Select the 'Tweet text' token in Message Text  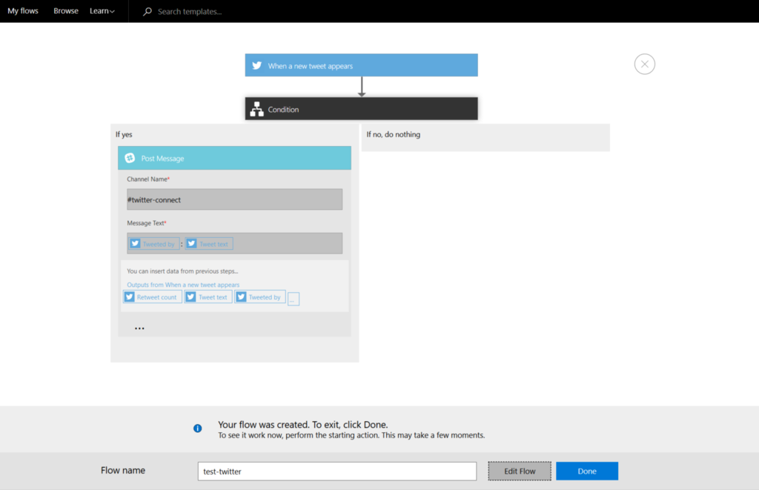(x=208, y=244)
